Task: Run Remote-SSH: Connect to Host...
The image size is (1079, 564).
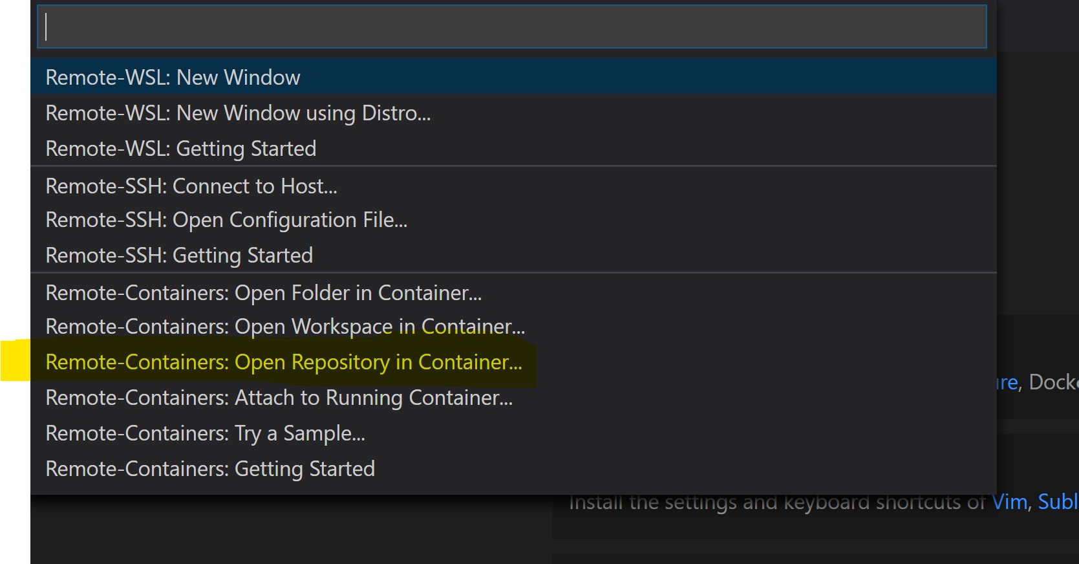Action: [x=513, y=186]
